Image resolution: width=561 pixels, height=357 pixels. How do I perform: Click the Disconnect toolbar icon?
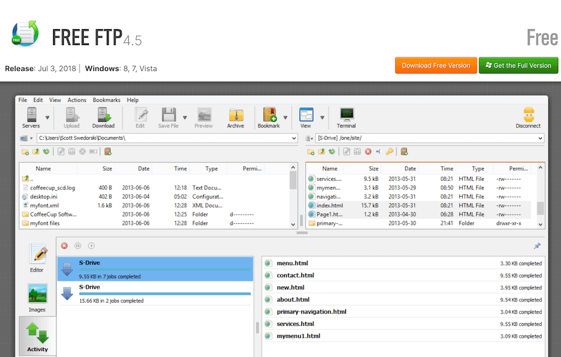pos(528,118)
